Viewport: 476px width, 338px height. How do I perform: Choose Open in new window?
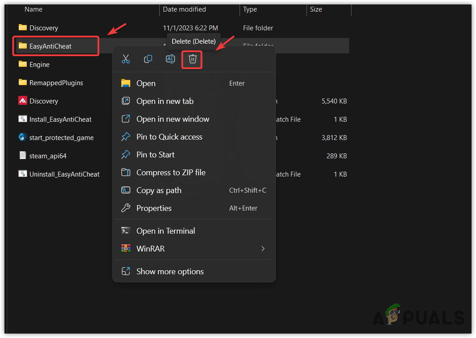[x=194, y=119]
